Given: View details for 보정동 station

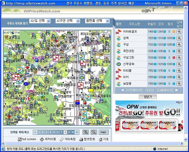Looking at the screenshot, I should (179, 84).
